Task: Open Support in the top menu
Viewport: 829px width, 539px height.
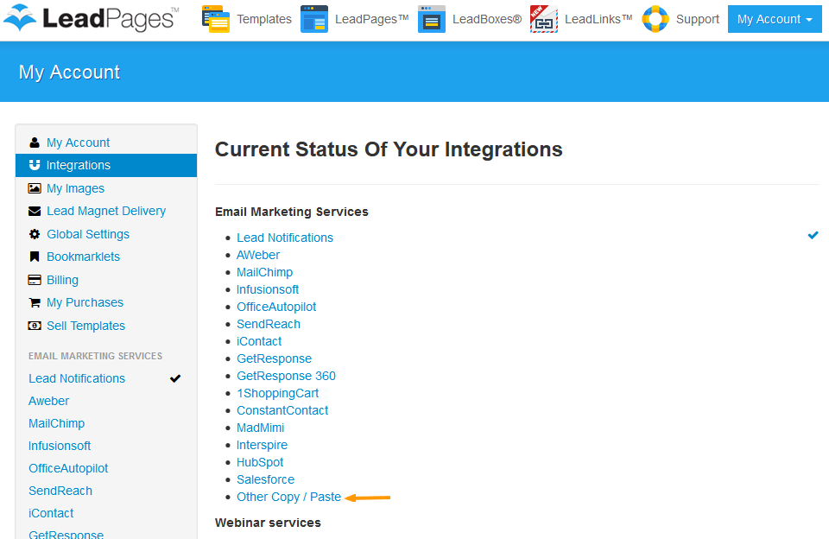Action: (698, 19)
